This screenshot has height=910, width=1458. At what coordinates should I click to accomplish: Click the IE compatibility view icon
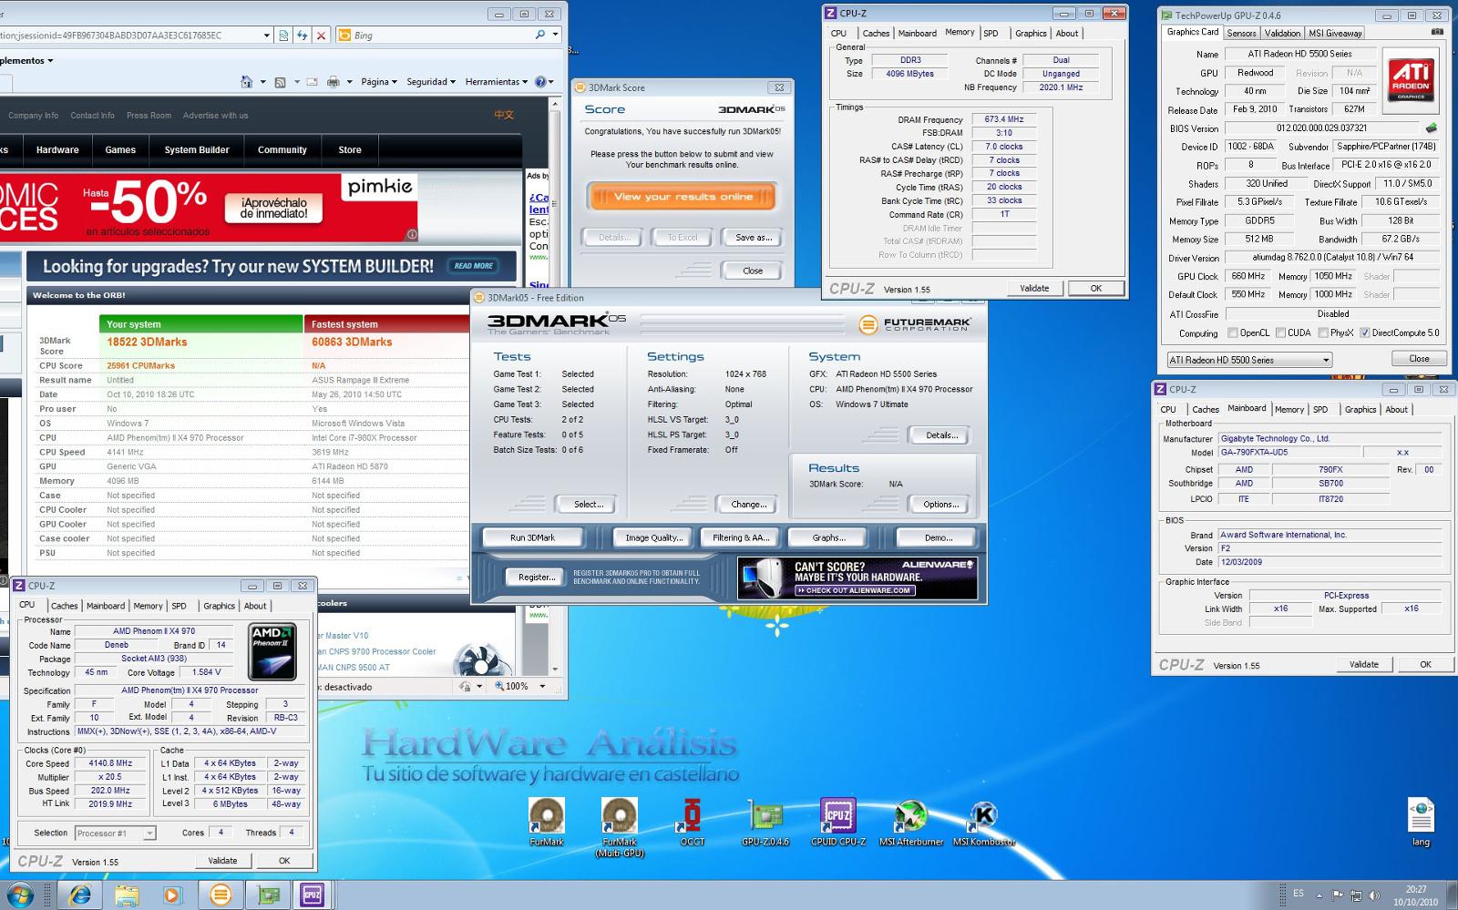pos(284,35)
